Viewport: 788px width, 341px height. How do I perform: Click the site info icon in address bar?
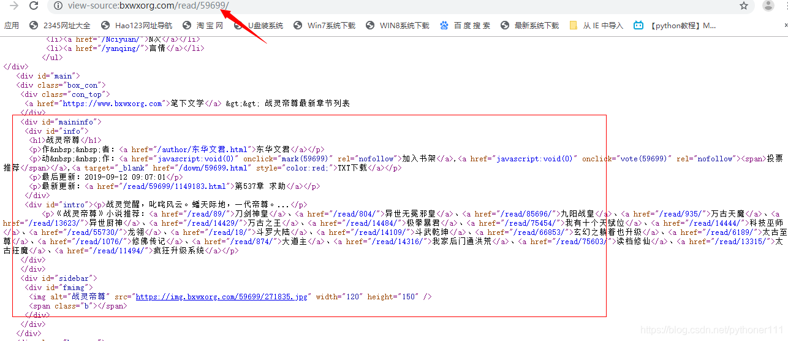(x=58, y=6)
